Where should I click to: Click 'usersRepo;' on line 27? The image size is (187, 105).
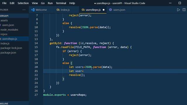click(x=79, y=95)
